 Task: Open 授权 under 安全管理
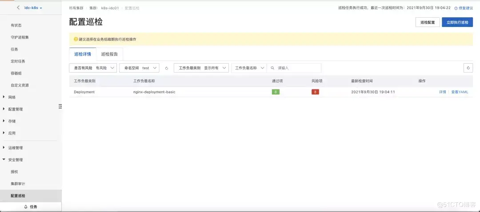(14, 172)
